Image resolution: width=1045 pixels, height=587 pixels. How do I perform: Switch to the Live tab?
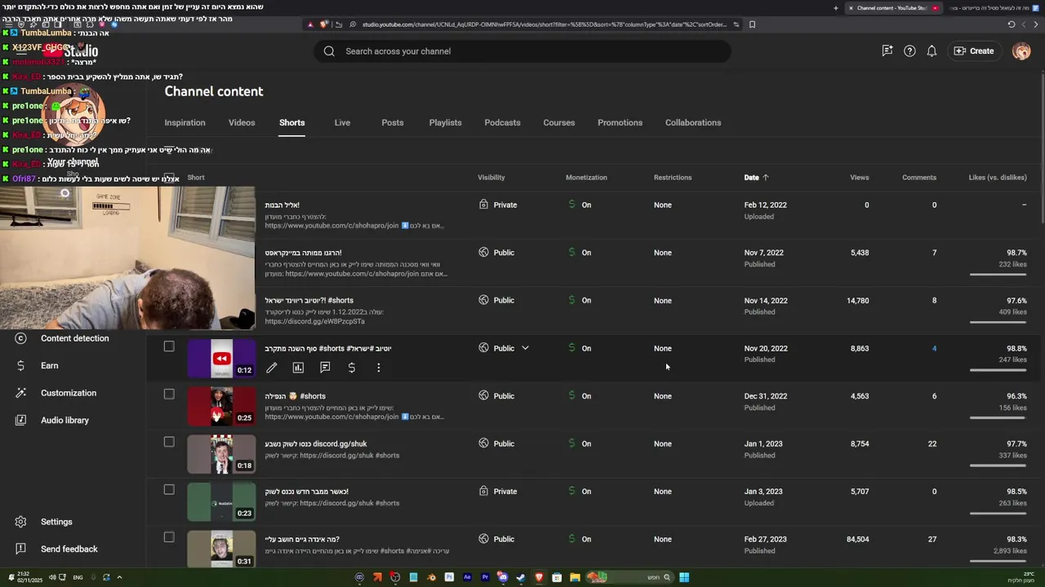click(342, 122)
